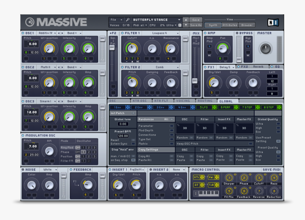305x220 pixels.
Task: Click the Preset BPM value field
Action: click(x=123, y=136)
